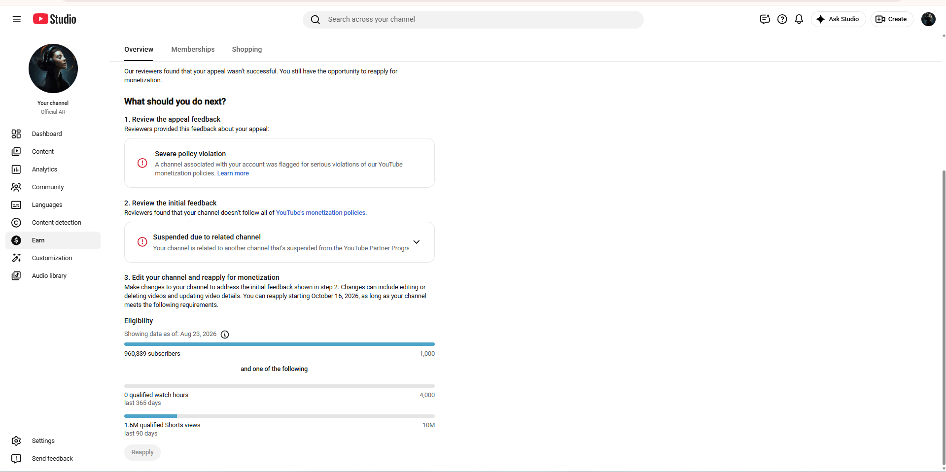Click the Languages subtitles icon
The image size is (946, 472).
click(16, 205)
